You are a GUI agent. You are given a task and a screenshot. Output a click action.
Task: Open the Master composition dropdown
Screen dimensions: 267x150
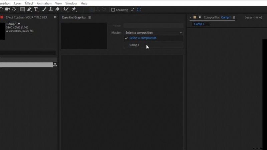click(154, 32)
